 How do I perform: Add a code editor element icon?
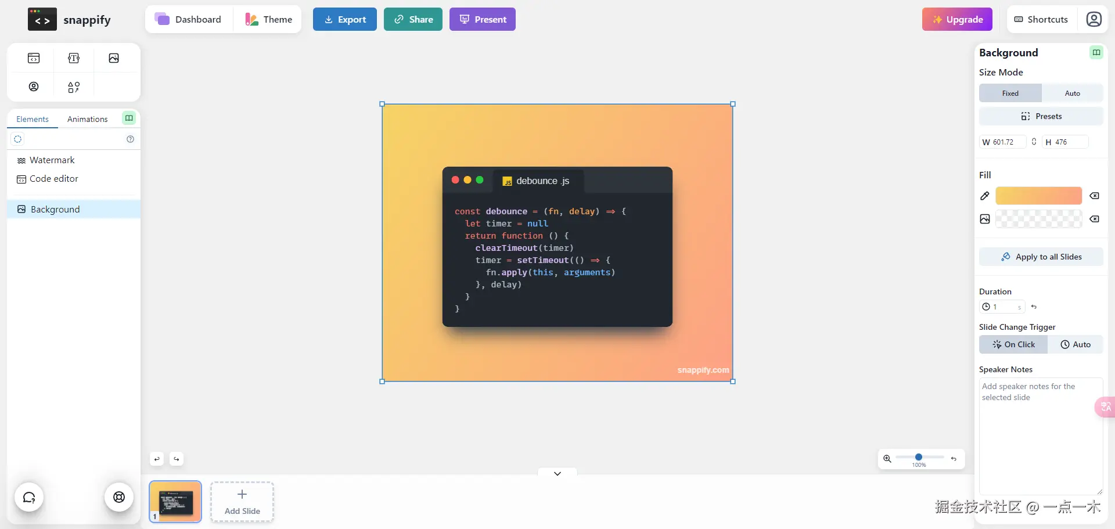click(34, 58)
